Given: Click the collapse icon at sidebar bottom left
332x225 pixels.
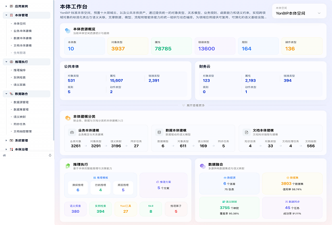Looking at the screenshot, I should [x=4, y=155].
